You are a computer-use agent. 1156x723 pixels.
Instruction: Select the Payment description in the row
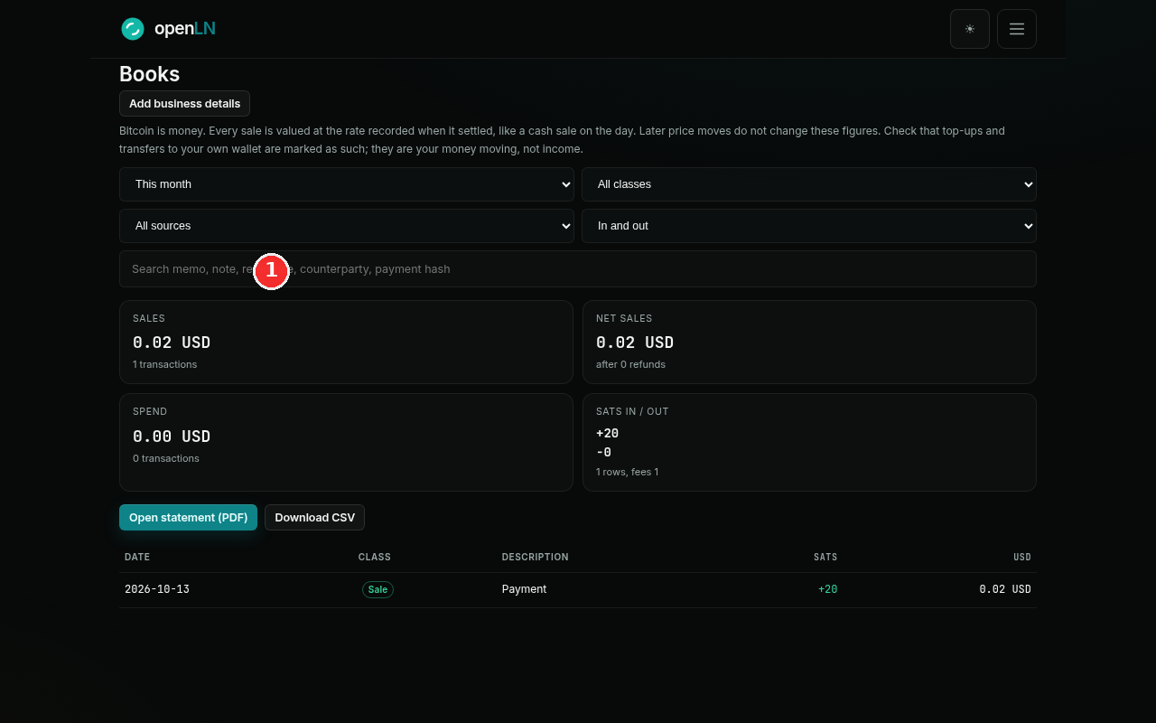(524, 589)
